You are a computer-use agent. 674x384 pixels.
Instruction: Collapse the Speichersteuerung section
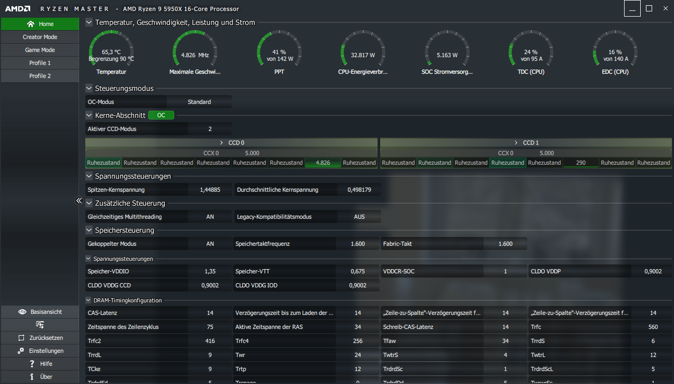coord(89,230)
